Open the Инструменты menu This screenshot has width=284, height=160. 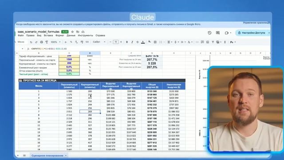tap(85, 36)
